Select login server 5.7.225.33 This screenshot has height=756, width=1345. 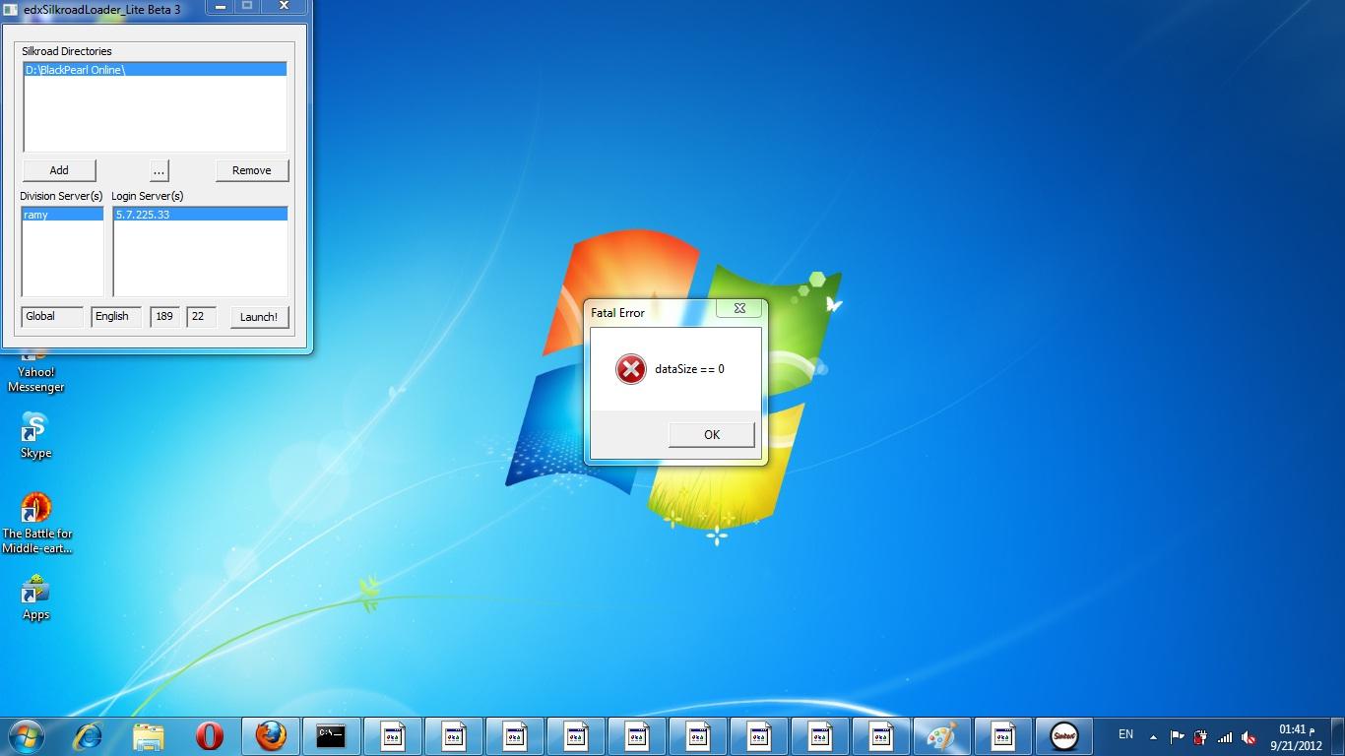pyautogui.click(x=143, y=215)
